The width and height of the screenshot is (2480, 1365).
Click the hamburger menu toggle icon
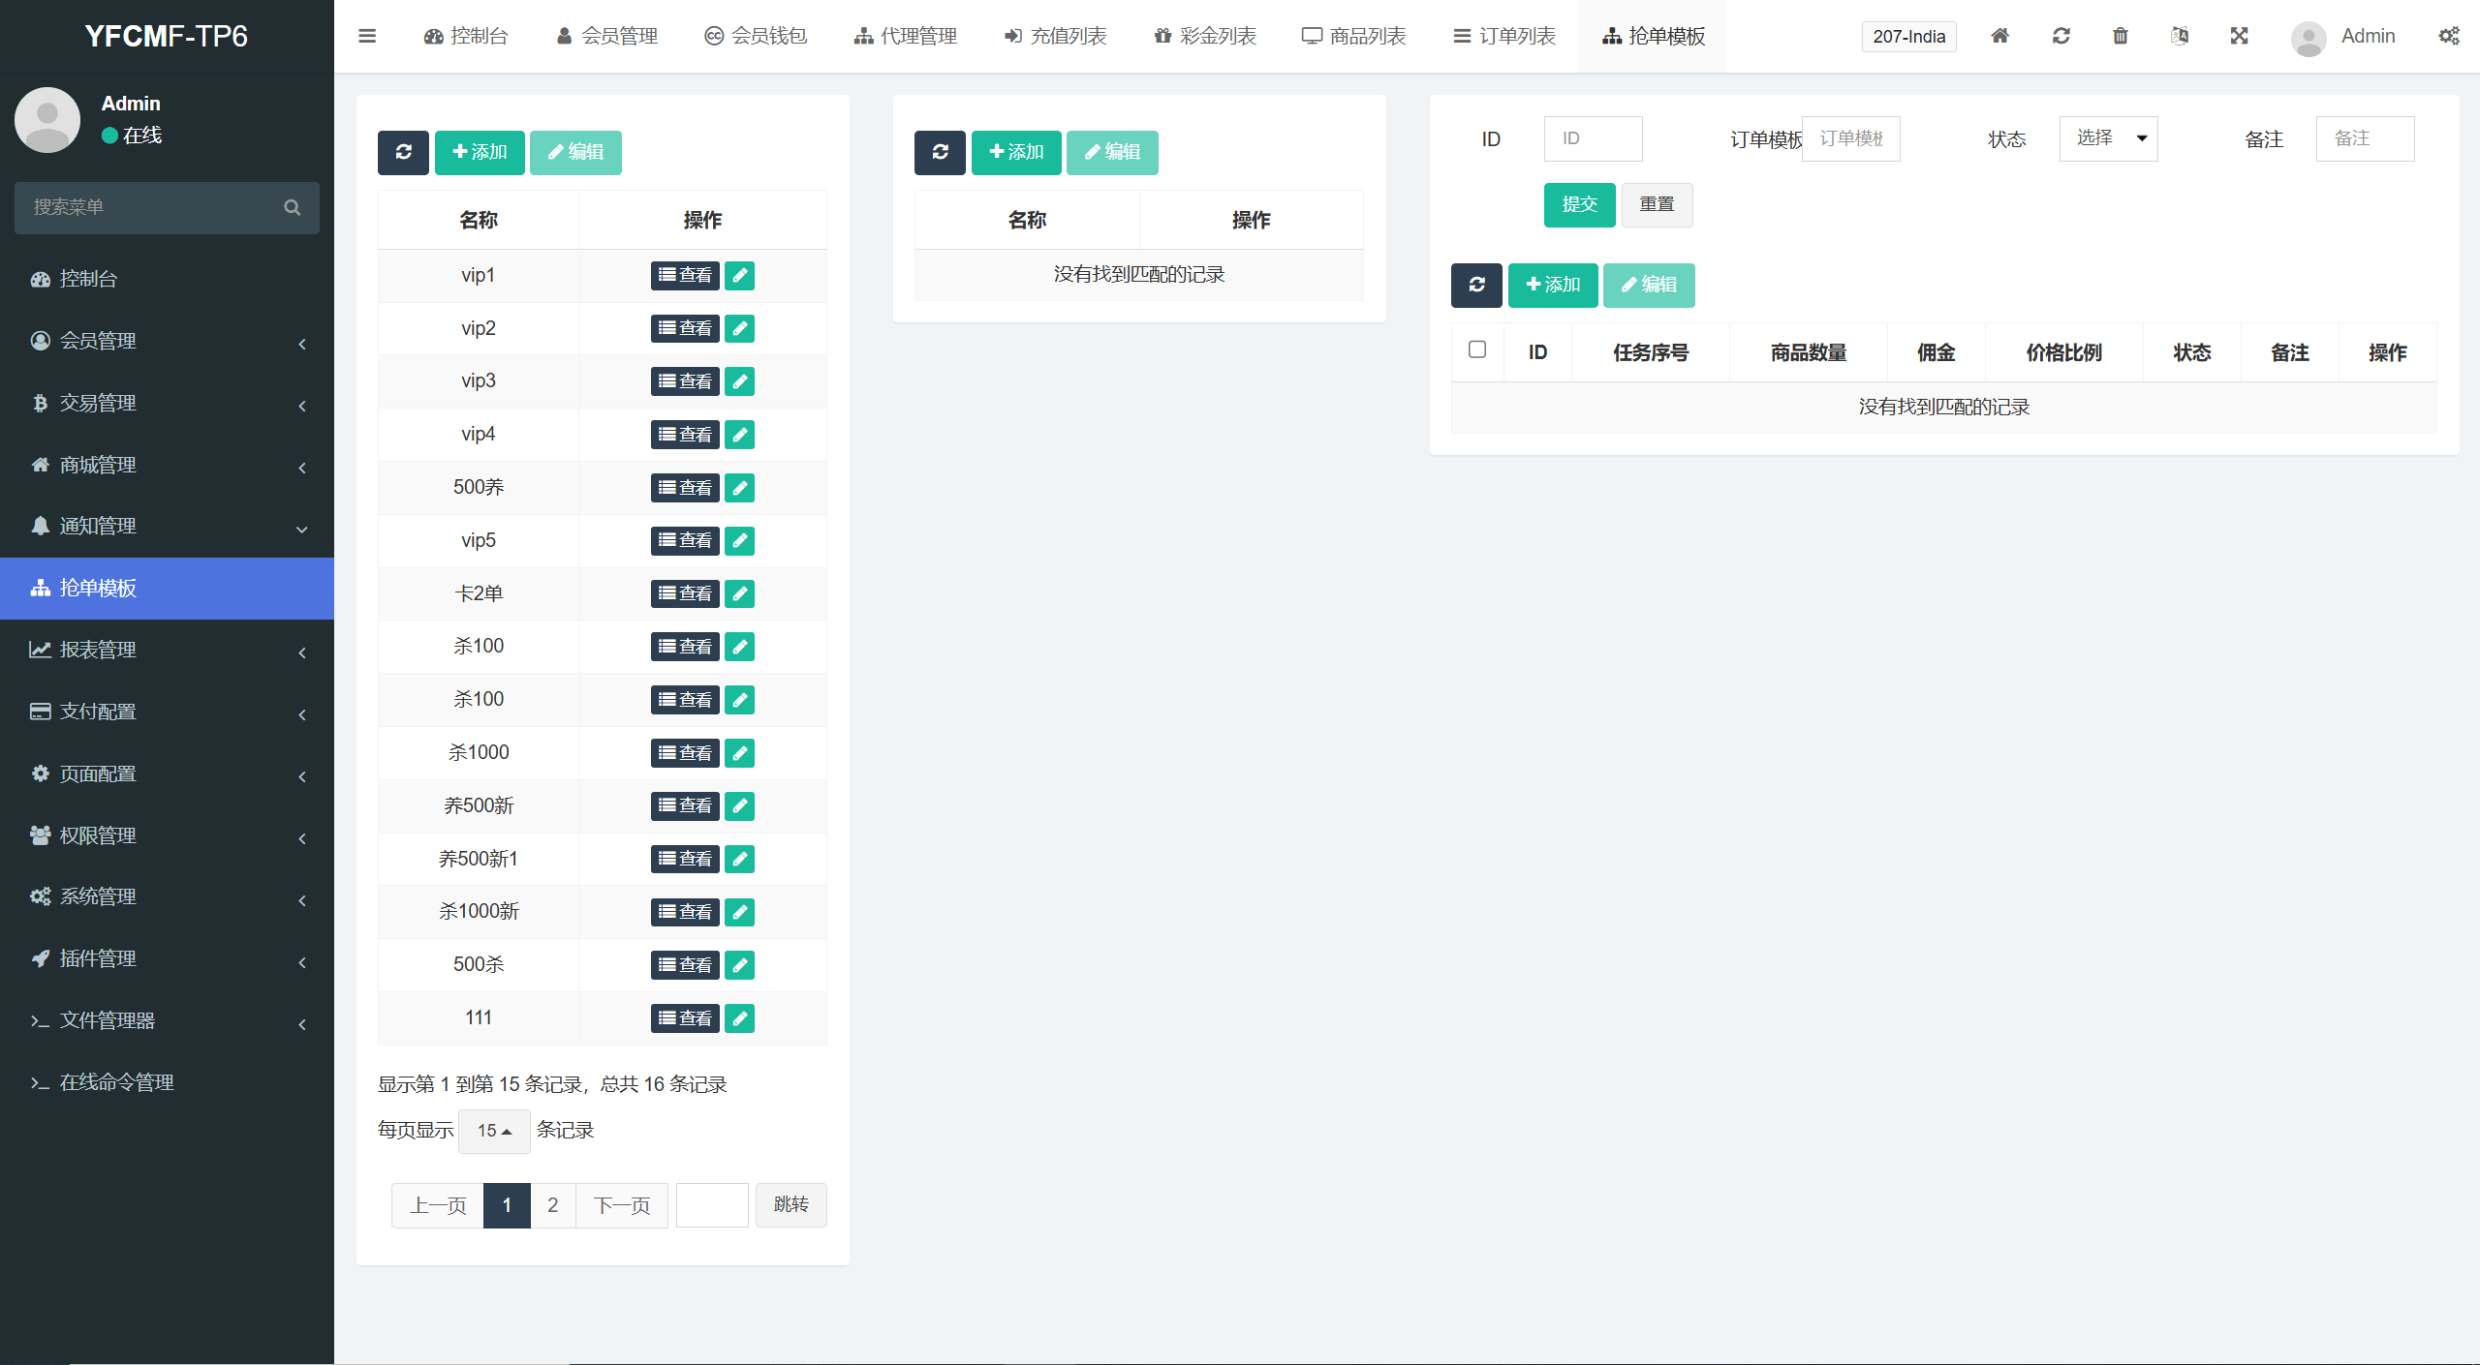coord(366,36)
